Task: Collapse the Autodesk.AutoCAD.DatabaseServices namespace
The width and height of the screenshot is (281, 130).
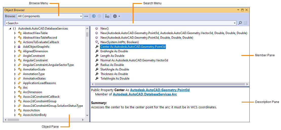Action: 10,29
